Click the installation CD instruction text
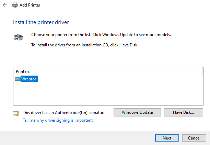210x145 pixels. (84, 45)
